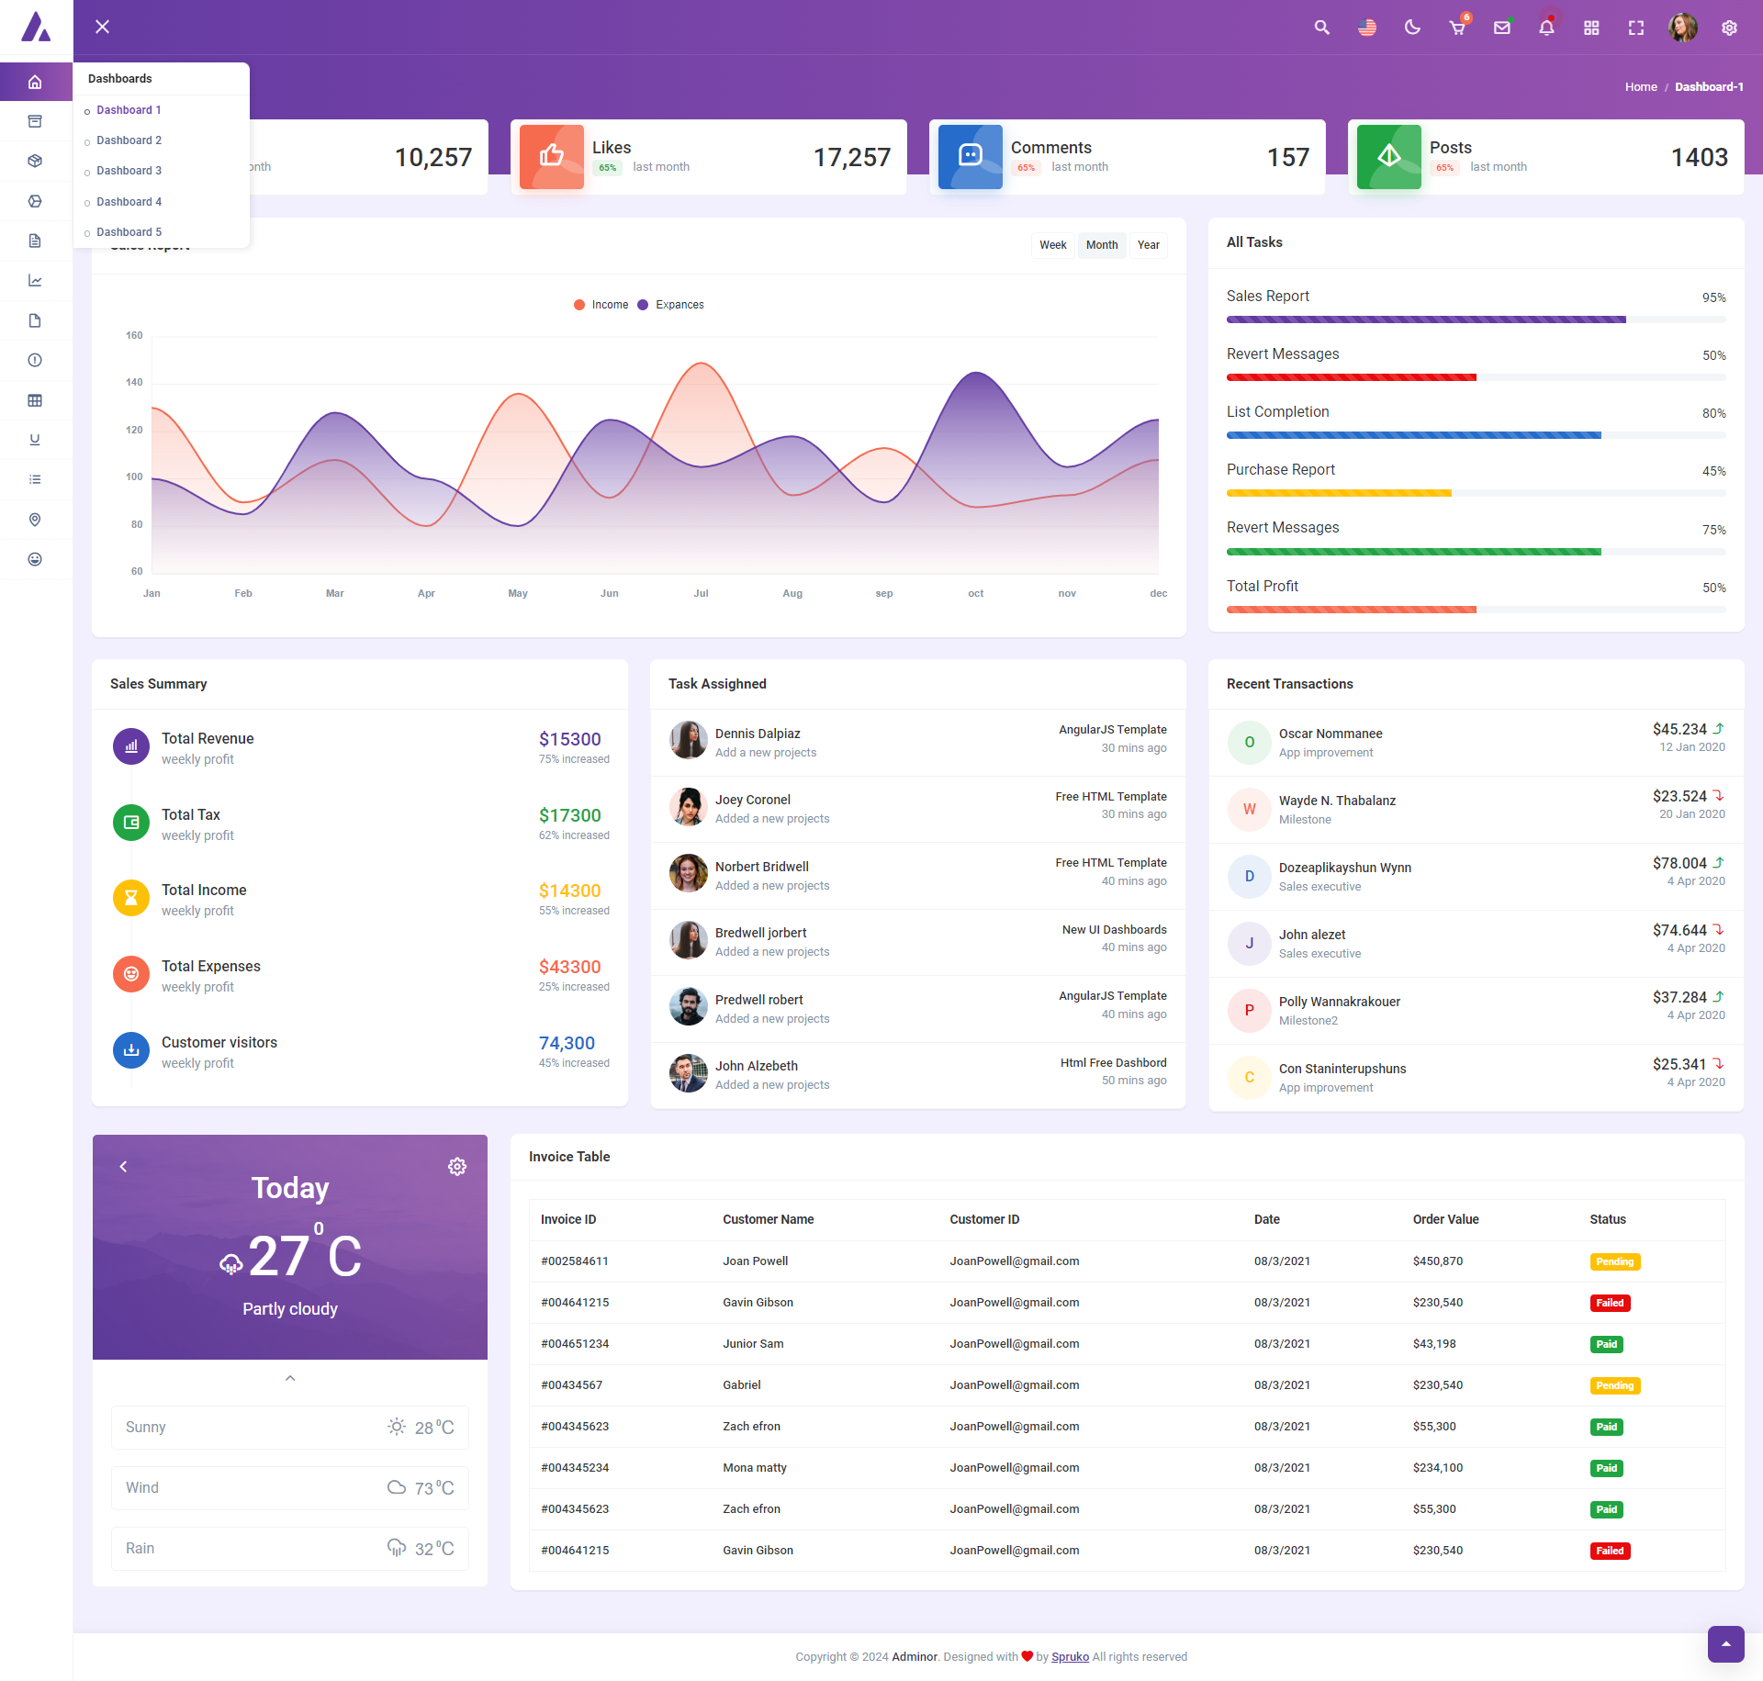
Task: Toggle fullscreen mode icon
Action: [x=1636, y=28]
